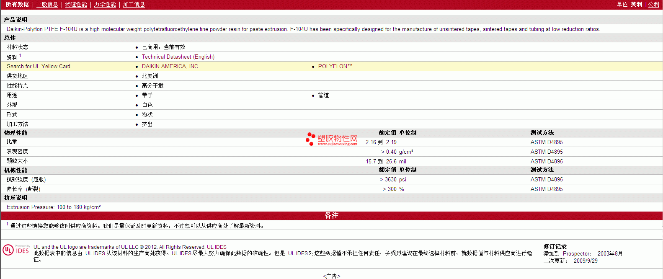The width and height of the screenshot is (663, 279).
Task: Switch to the 物理性能 tab
Action: click(76, 4)
